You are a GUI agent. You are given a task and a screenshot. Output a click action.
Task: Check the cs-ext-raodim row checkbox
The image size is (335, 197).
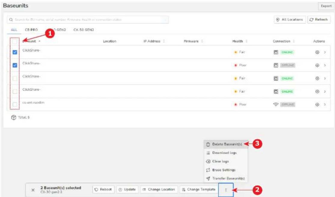(15, 105)
